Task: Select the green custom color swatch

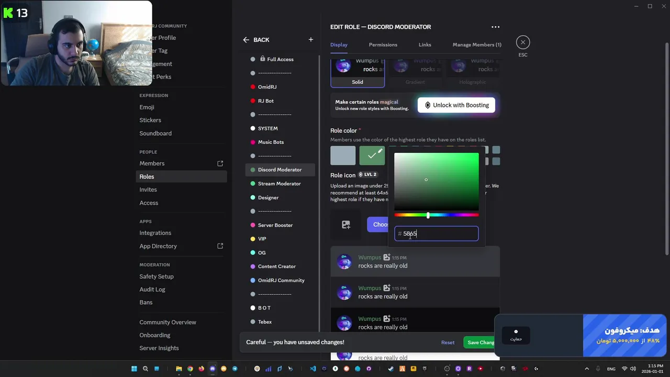Action: click(372, 156)
